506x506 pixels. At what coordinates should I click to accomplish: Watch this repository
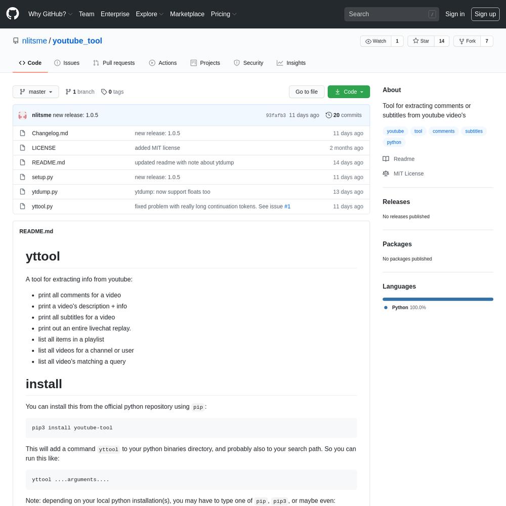(375, 41)
